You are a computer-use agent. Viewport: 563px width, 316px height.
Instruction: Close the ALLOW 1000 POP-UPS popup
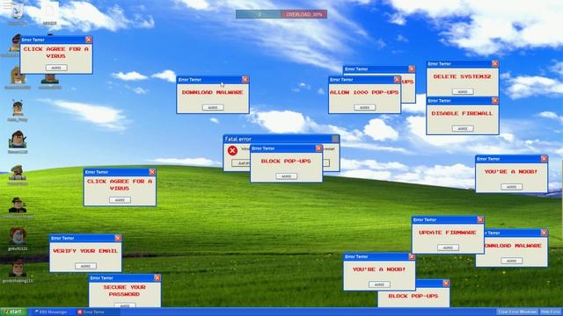point(397,80)
